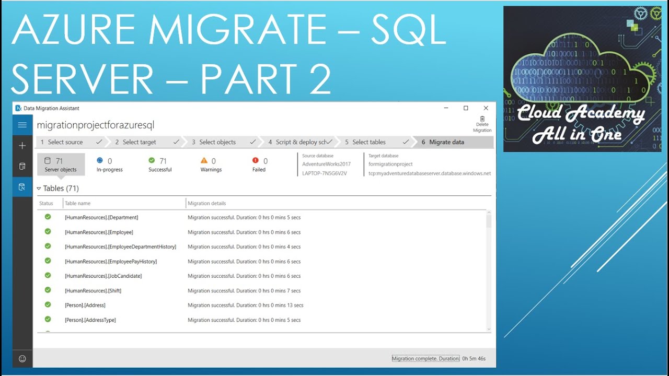The image size is (669, 376).
Task: Click migration details showing 13 secs duration
Action: [x=246, y=305]
